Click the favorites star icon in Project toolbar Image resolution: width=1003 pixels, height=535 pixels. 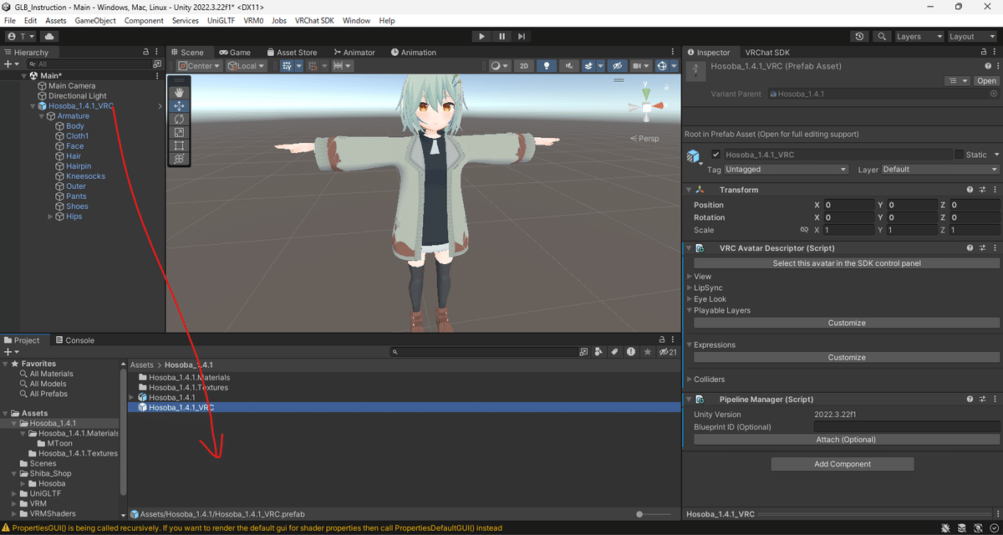click(x=648, y=352)
